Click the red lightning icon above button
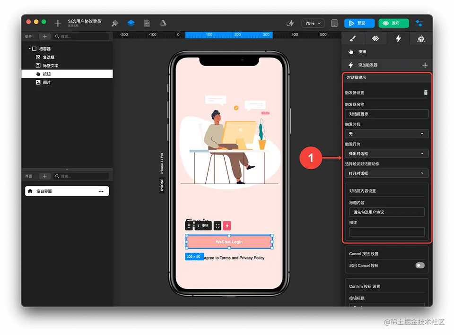454x335 pixels. 227,226
